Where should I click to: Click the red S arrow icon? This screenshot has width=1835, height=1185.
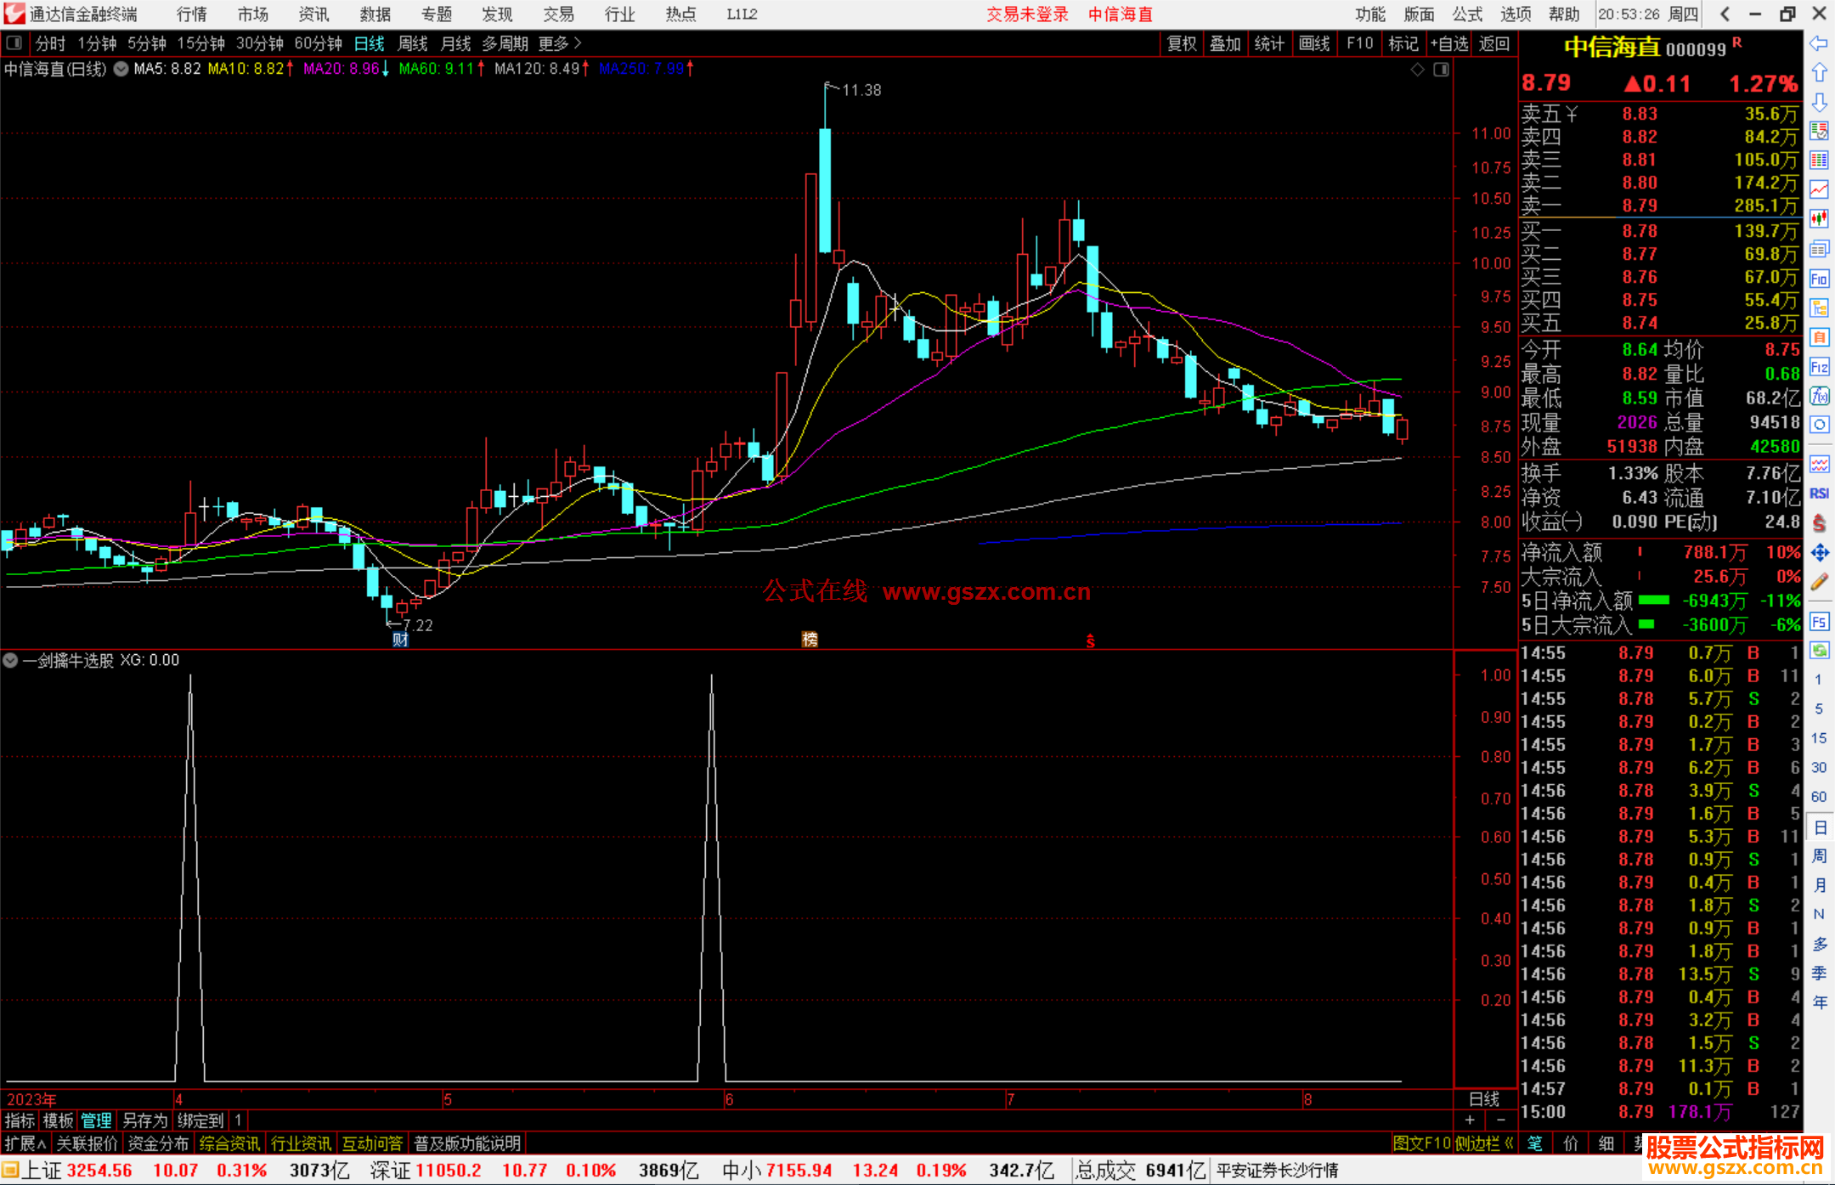(1819, 523)
